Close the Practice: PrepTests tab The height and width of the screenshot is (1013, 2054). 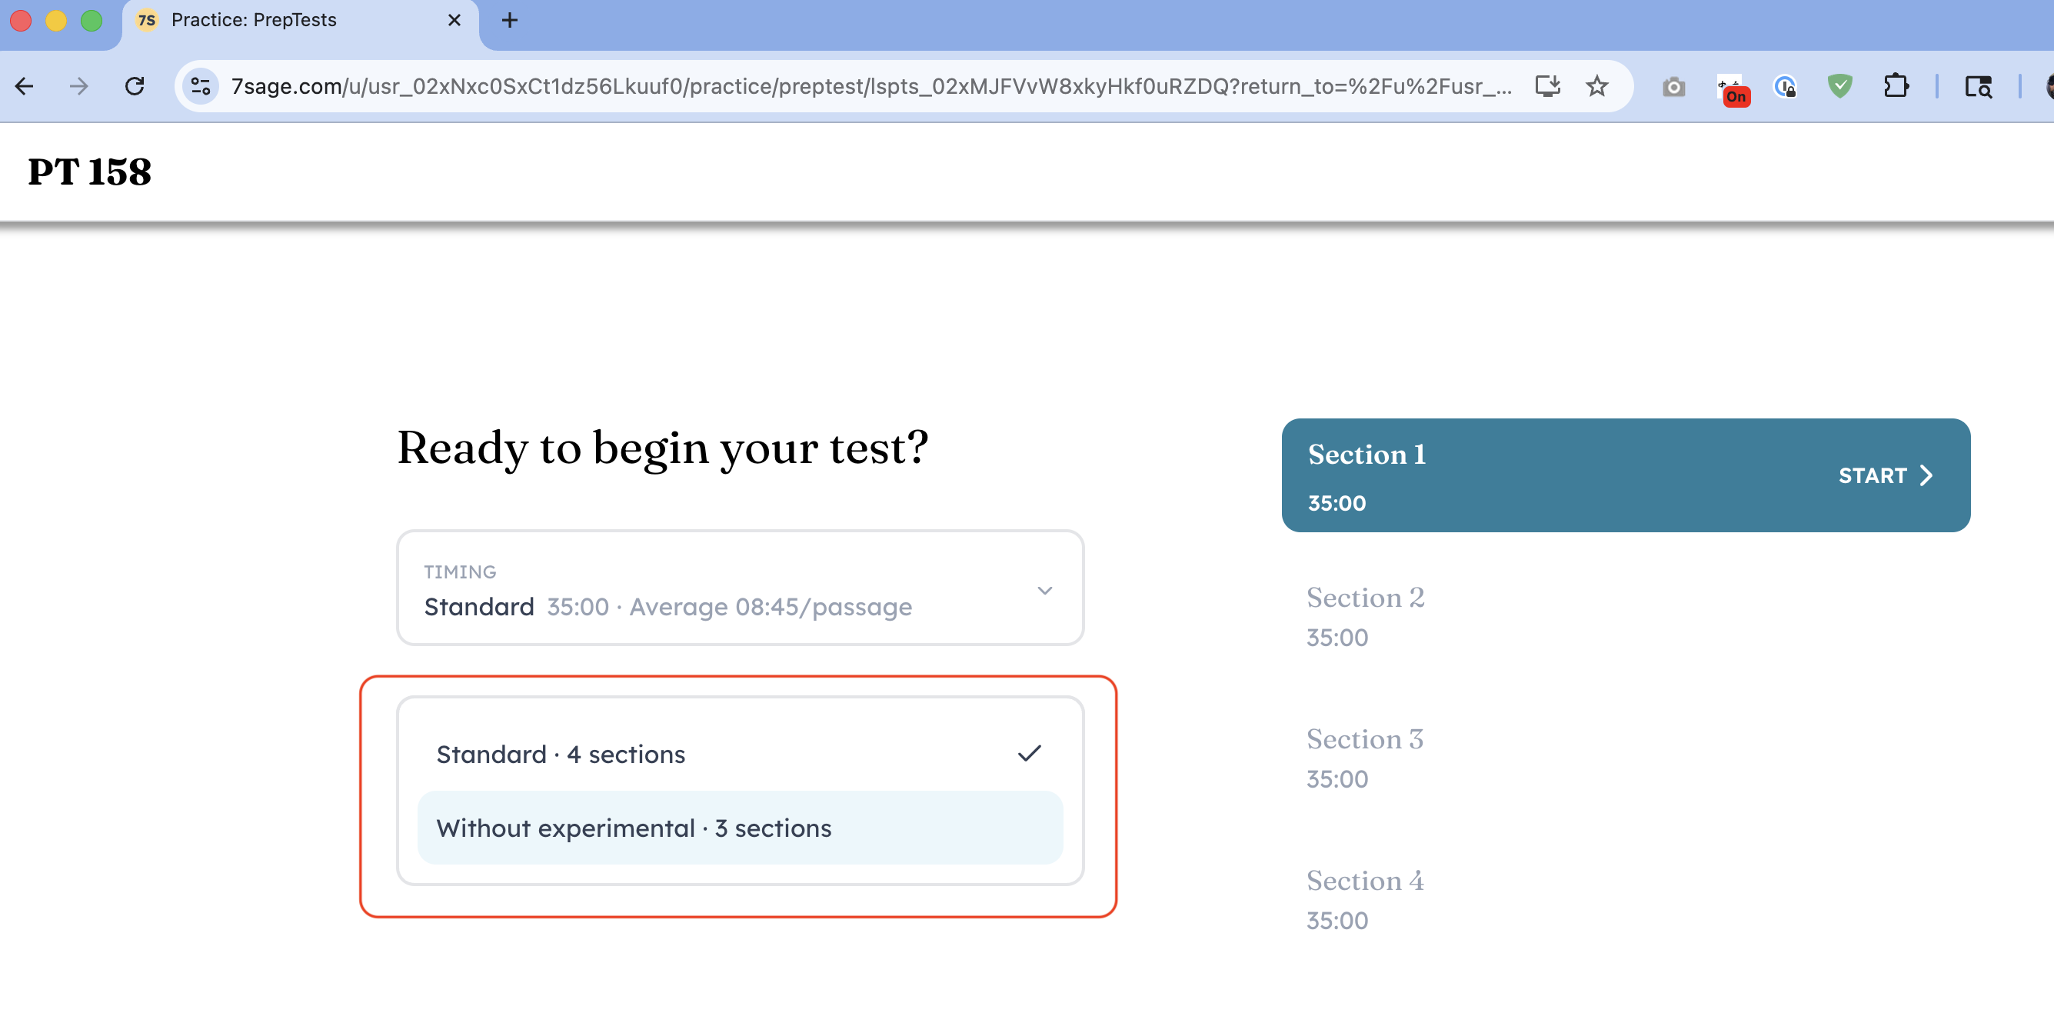pos(454,21)
